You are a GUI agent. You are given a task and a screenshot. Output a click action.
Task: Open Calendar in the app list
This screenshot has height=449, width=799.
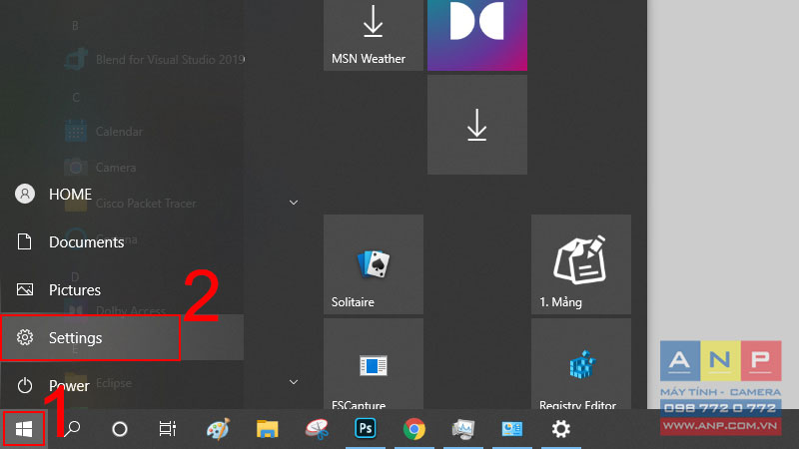104,132
